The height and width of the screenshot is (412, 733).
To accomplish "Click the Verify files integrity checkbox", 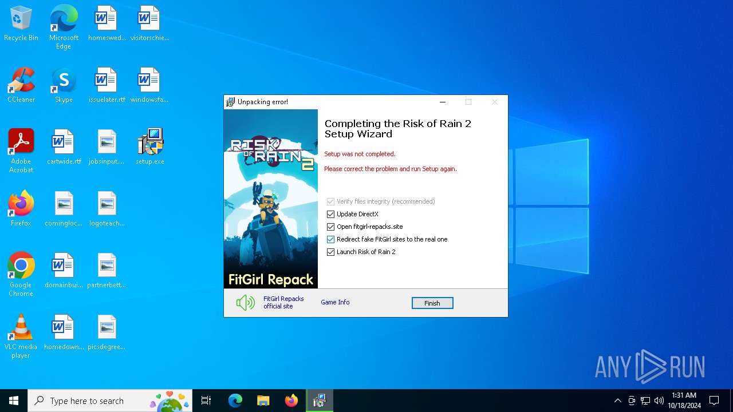I will pyautogui.click(x=330, y=201).
